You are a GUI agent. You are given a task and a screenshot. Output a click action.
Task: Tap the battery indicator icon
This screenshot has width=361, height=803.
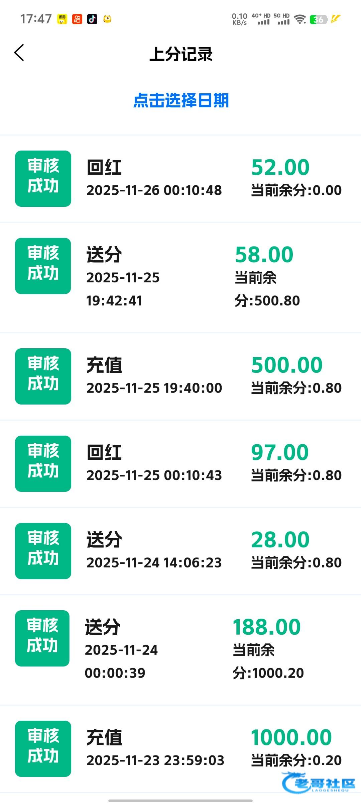coord(318,19)
